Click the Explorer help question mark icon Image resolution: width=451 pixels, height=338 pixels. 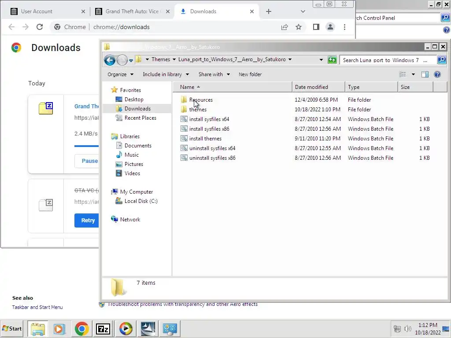(x=437, y=74)
